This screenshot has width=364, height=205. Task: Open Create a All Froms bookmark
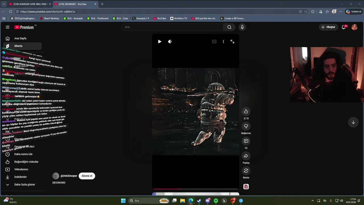point(233,19)
